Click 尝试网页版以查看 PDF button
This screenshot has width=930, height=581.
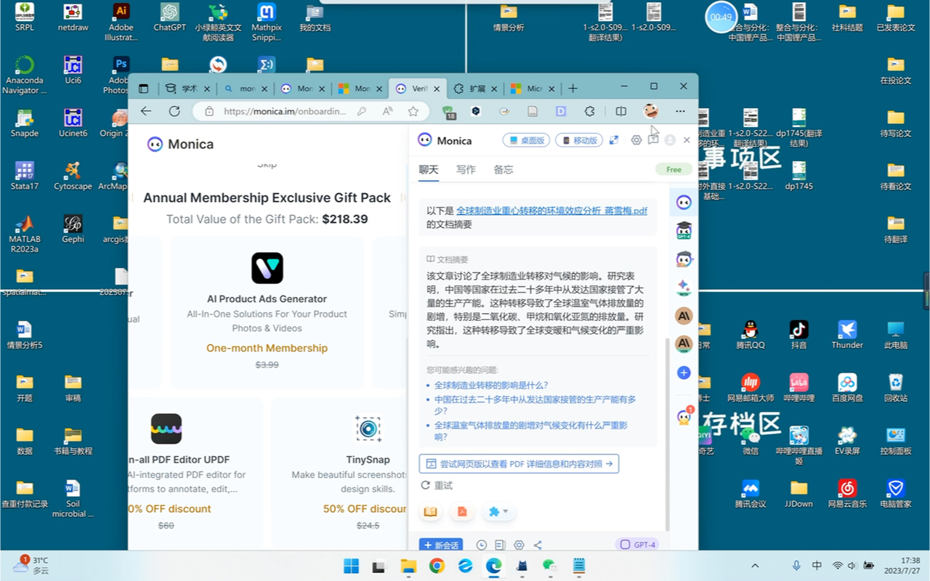click(x=519, y=463)
